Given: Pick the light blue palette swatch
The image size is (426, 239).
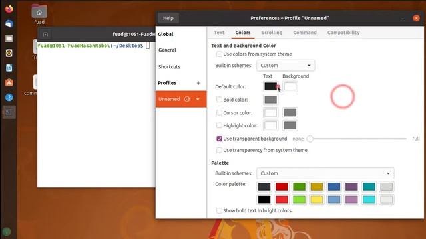Looking at the screenshot, I should click(x=334, y=200).
